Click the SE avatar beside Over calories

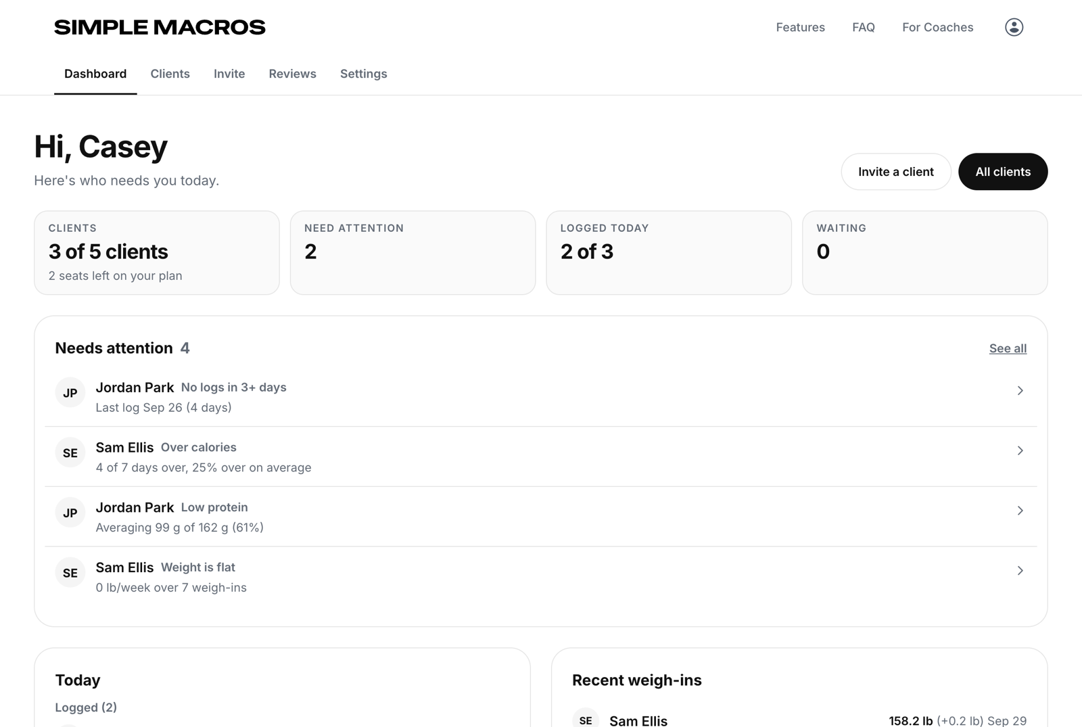(70, 452)
